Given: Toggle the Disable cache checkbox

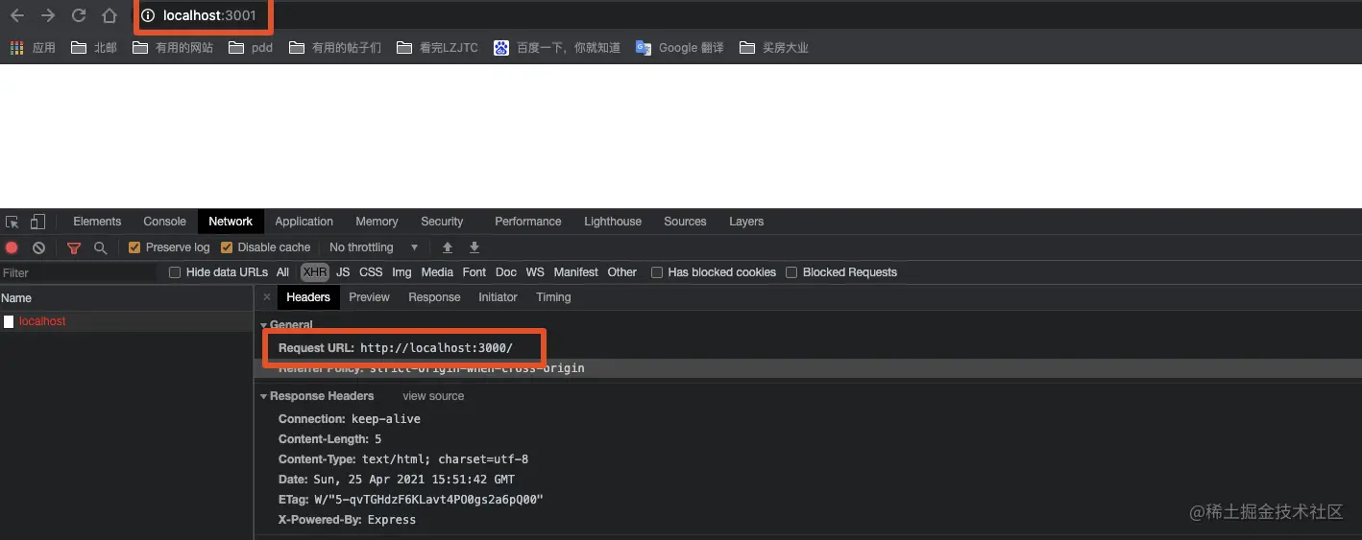Looking at the screenshot, I should pos(227,247).
